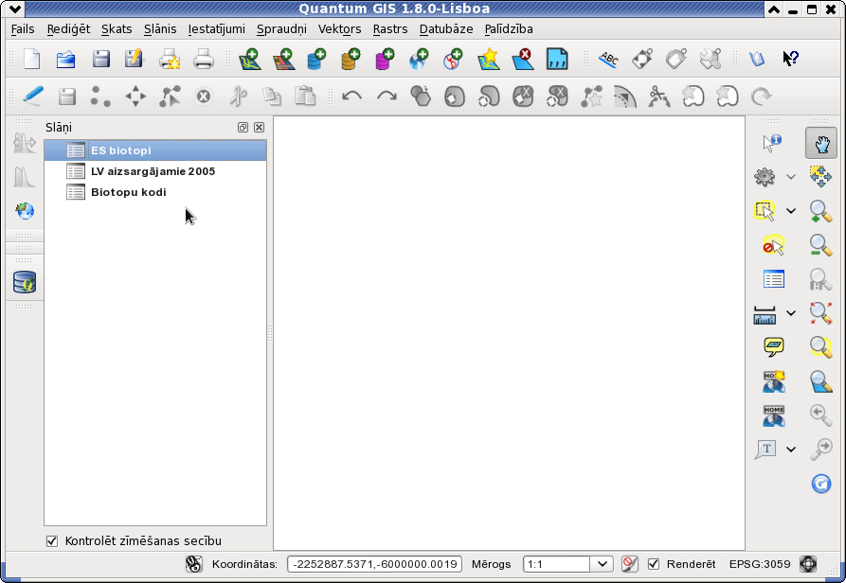This screenshot has height=583, width=846.
Task: Open an existing project
Action: 65,58
